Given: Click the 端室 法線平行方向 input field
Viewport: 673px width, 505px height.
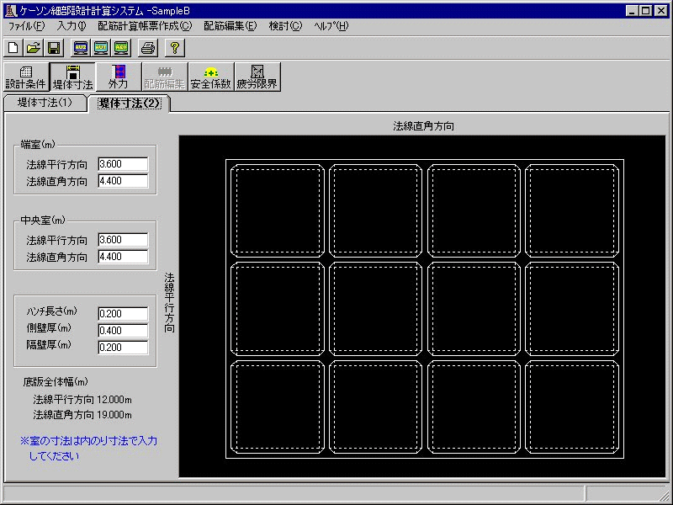Looking at the screenshot, I should (x=123, y=164).
